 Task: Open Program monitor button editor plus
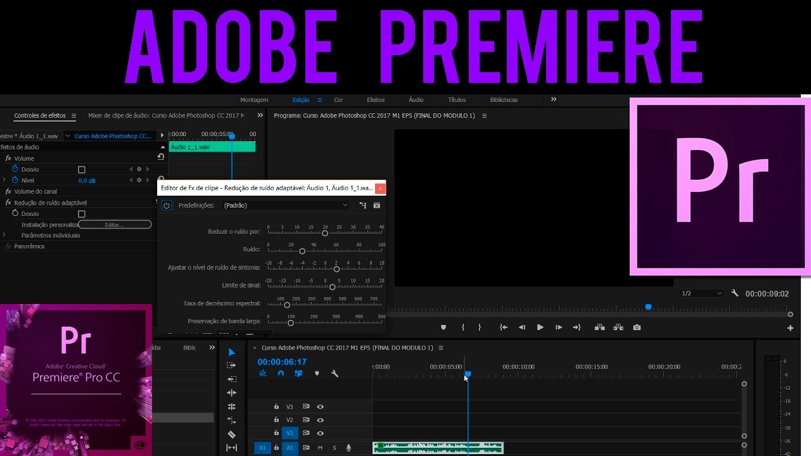tap(790, 328)
